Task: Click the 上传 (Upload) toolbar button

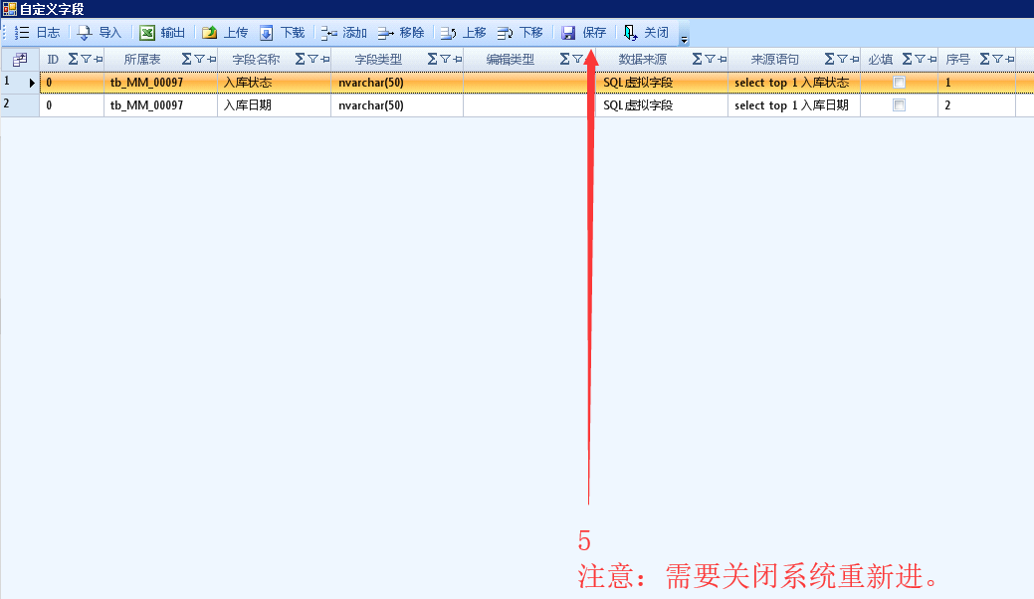Action: [x=225, y=33]
